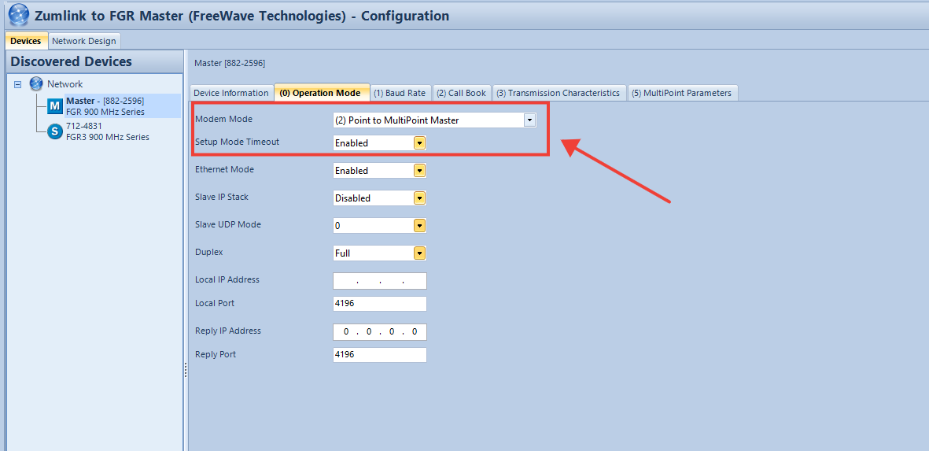Collapse the Network tree node
Screen dimensions: 929x451
tap(18, 84)
